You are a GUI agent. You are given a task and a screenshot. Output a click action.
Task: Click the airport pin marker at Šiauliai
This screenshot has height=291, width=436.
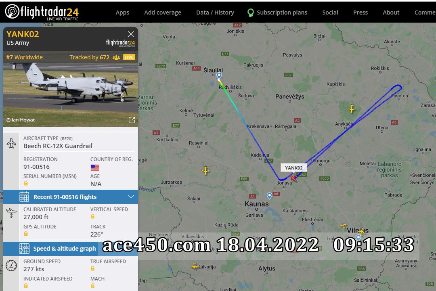219,75
